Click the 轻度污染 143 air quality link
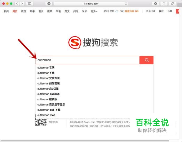The image size is (182, 142). (x=132, y=11)
